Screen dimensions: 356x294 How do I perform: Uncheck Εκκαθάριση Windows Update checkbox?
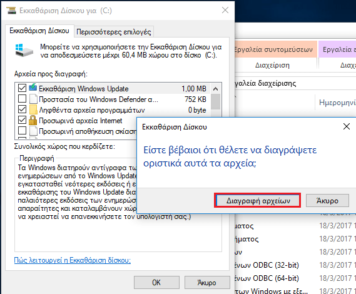click(22, 88)
